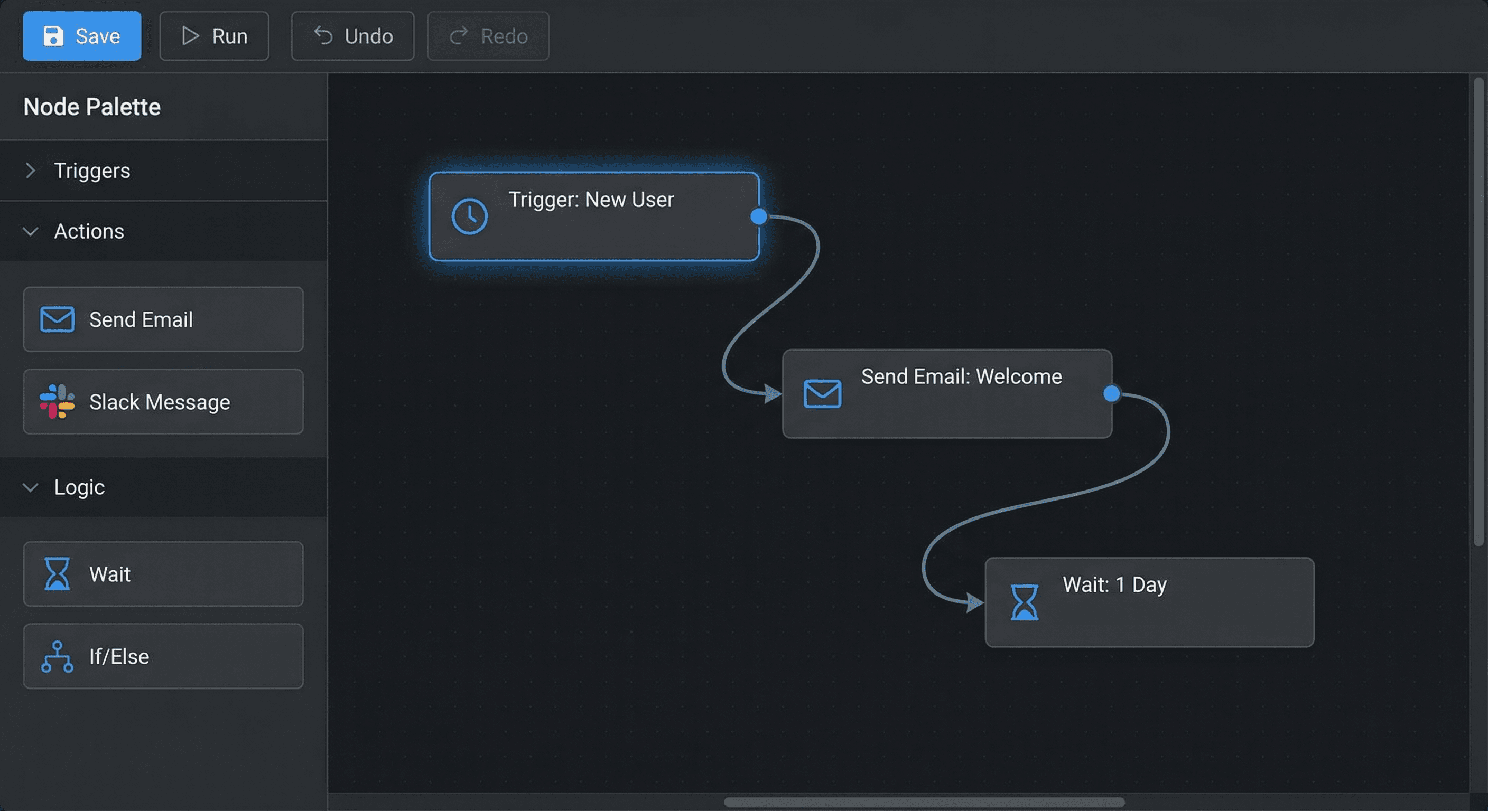
Task: Click the Send Email envelope icon in palette
Action: (x=56, y=319)
